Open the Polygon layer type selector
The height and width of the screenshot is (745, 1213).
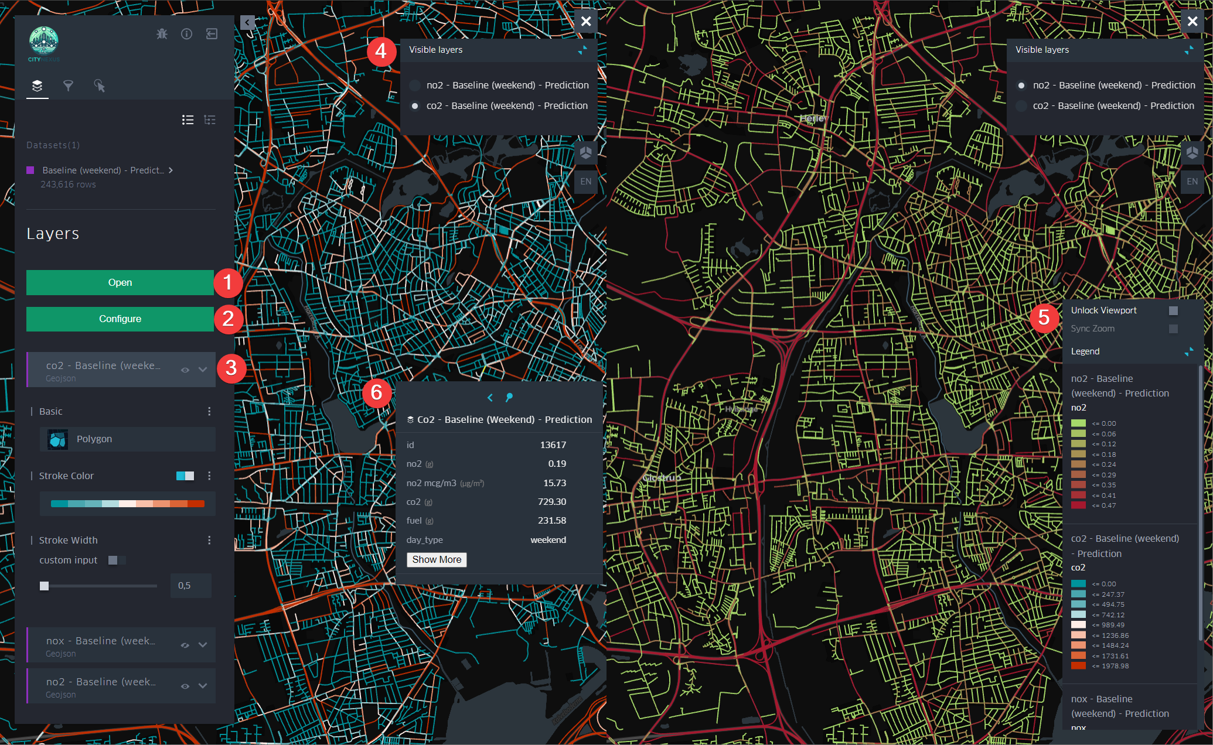128,439
